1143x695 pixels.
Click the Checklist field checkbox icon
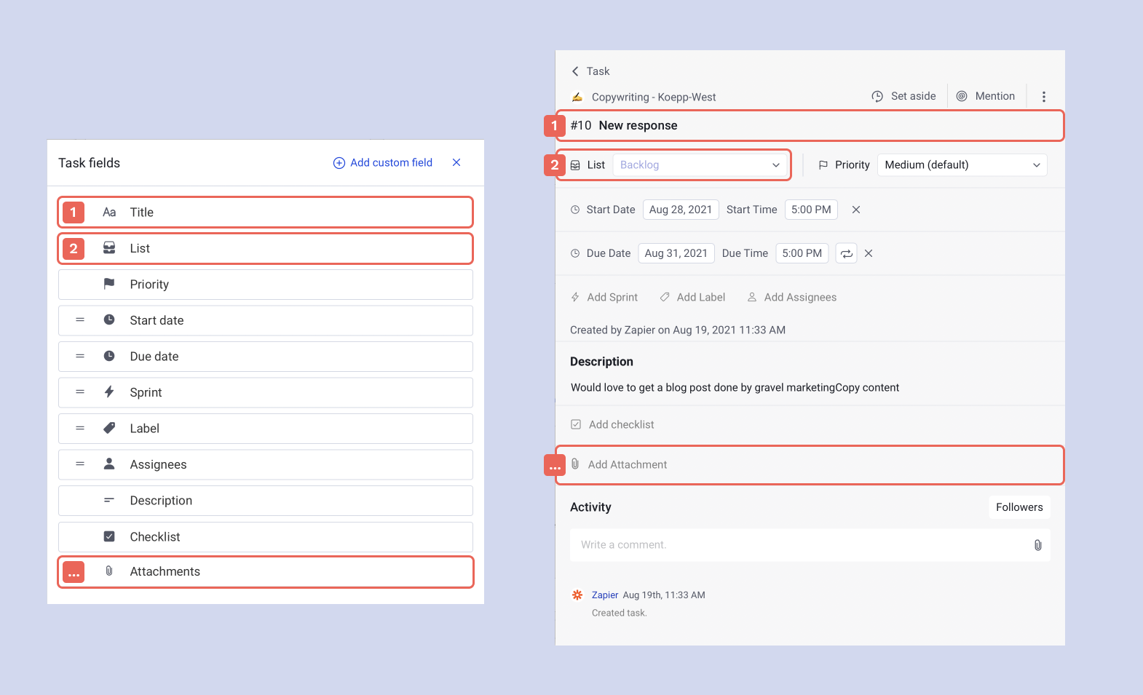(109, 536)
